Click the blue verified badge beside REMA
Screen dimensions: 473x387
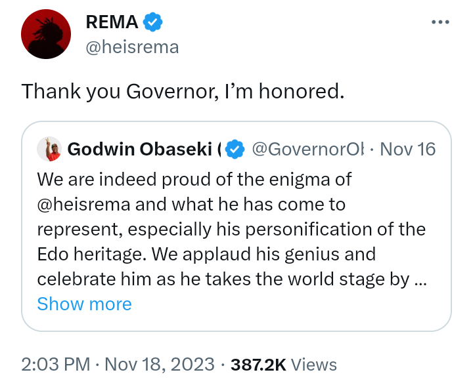click(153, 22)
